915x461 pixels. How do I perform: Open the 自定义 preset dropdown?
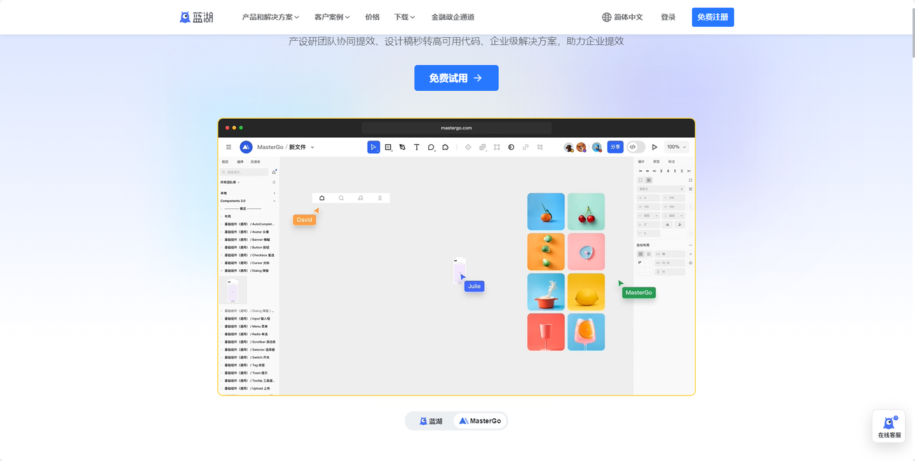[x=661, y=189]
